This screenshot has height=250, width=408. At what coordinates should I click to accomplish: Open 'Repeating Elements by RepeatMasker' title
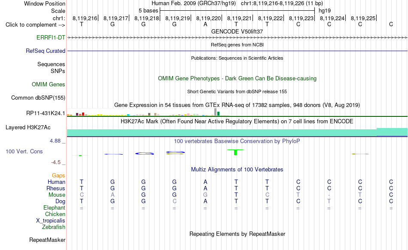[237, 234]
